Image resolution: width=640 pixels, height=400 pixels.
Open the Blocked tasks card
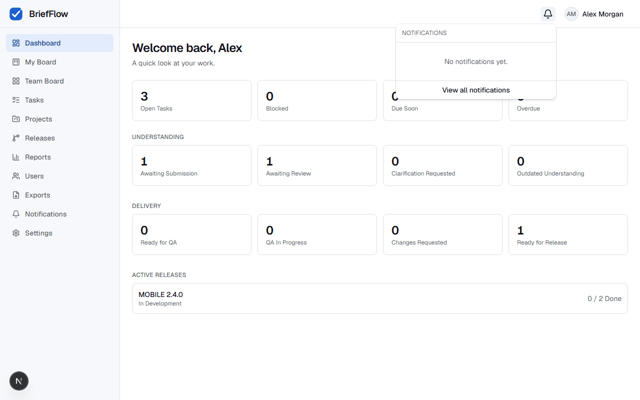pyautogui.click(x=317, y=100)
